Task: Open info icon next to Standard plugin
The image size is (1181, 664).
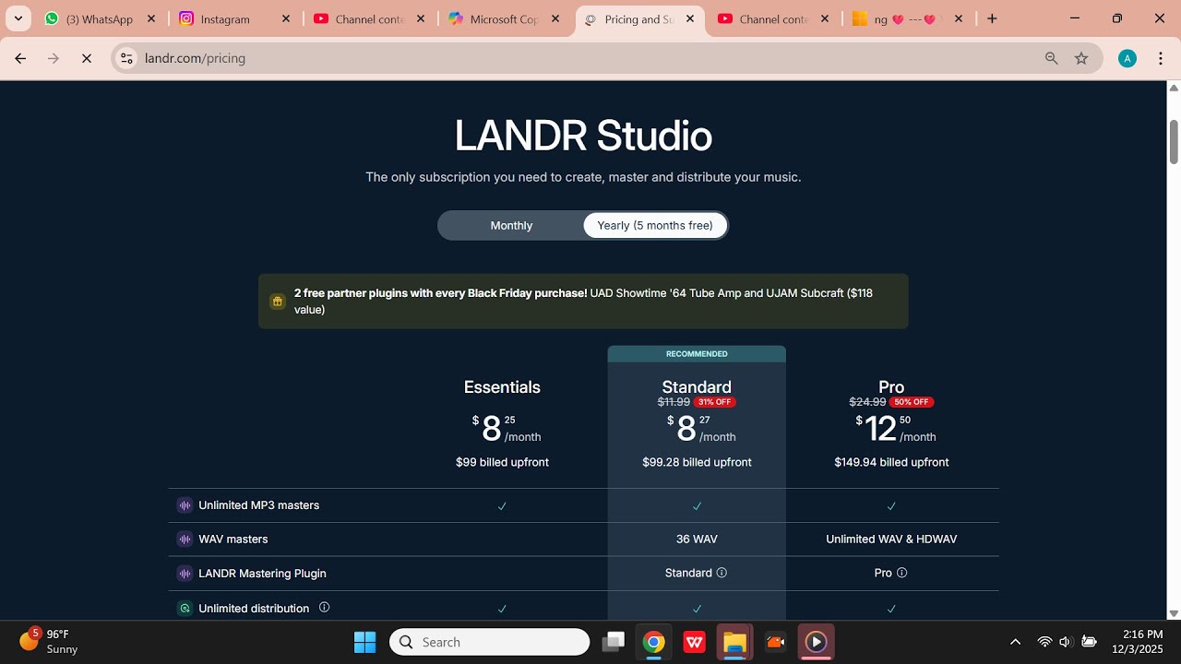Action: (x=722, y=573)
